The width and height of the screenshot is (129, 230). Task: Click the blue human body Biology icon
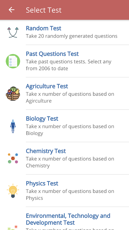coord(13,126)
